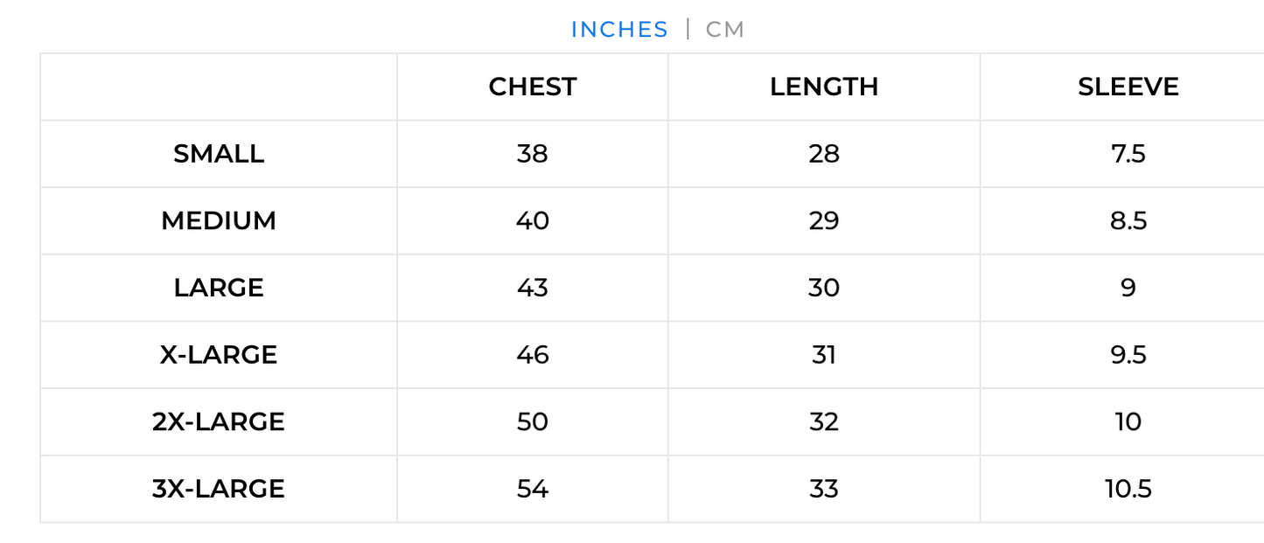The image size is (1264, 543).
Task: Click the Small chest value 38
Action: (x=533, y=154)
